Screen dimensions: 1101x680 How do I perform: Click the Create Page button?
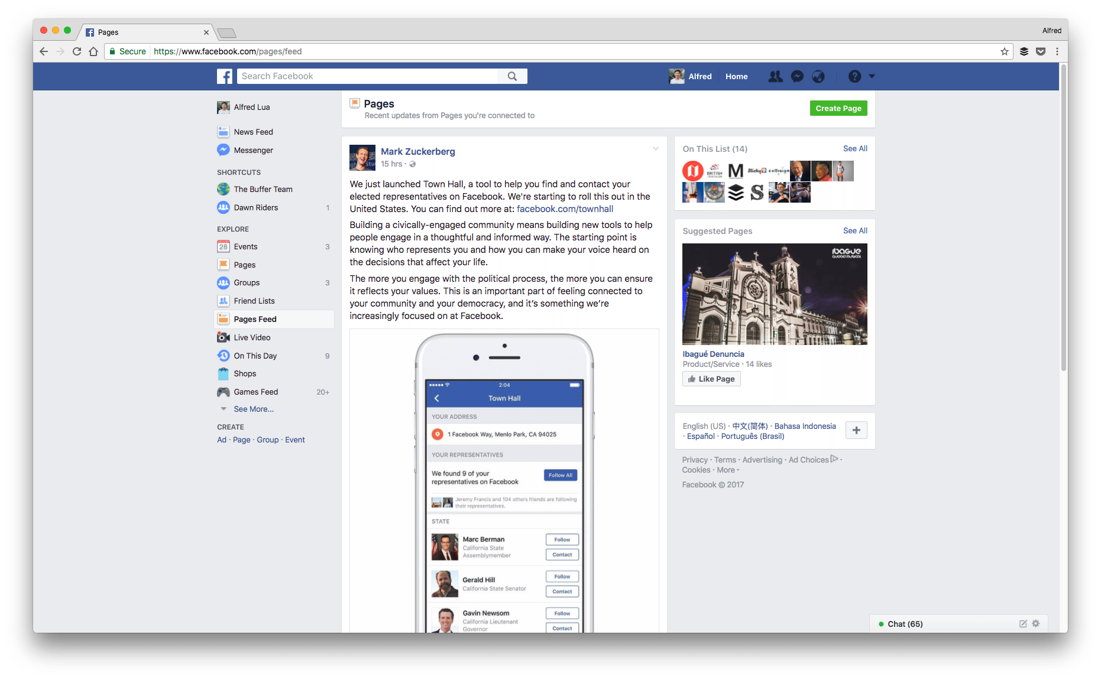pos(838,108)
